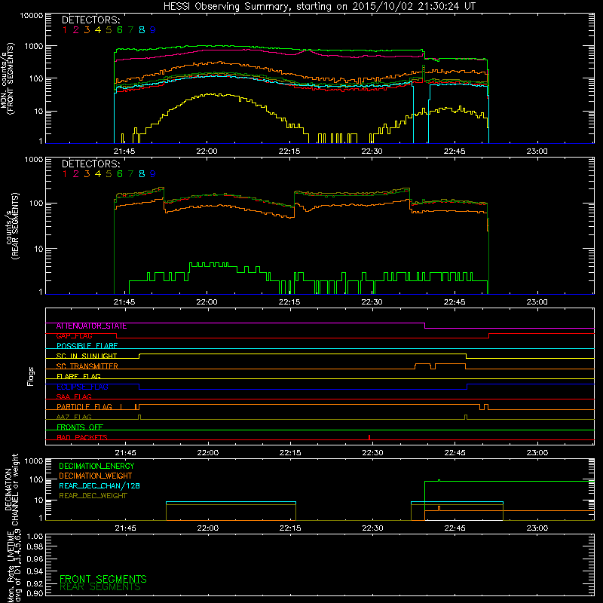The image size is (603, 603).
Task: Click the SC_TRANSMITTER flag label
Action: [x=87, y=366]
